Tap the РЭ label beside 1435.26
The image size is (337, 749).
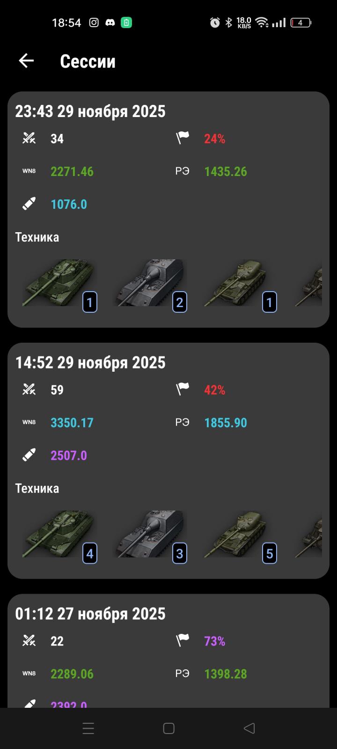(183, 171)
